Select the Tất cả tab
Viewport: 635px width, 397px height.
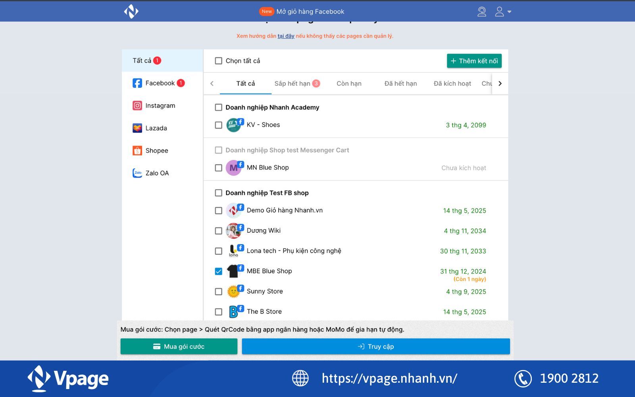pyautogui.click(x=246, y=83)
